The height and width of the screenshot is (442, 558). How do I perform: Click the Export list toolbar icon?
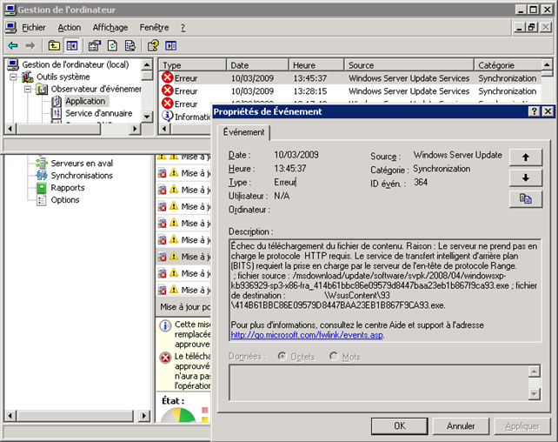pos(130,45)
